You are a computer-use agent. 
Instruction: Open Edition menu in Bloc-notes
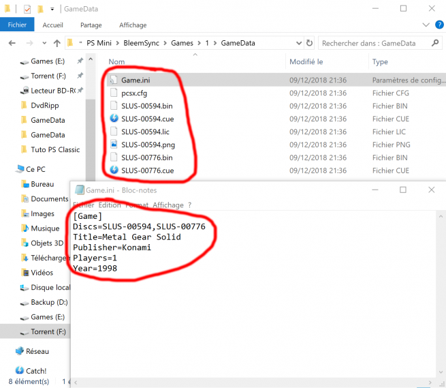(110, 205)
